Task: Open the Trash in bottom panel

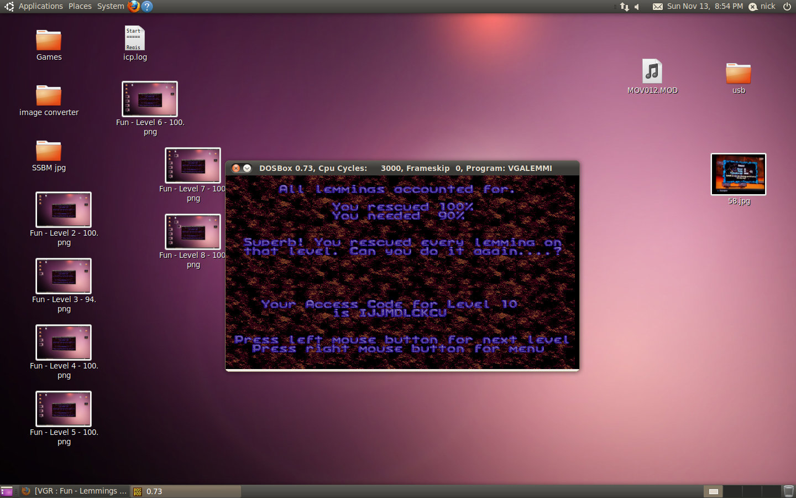Action: pos(788,491)
